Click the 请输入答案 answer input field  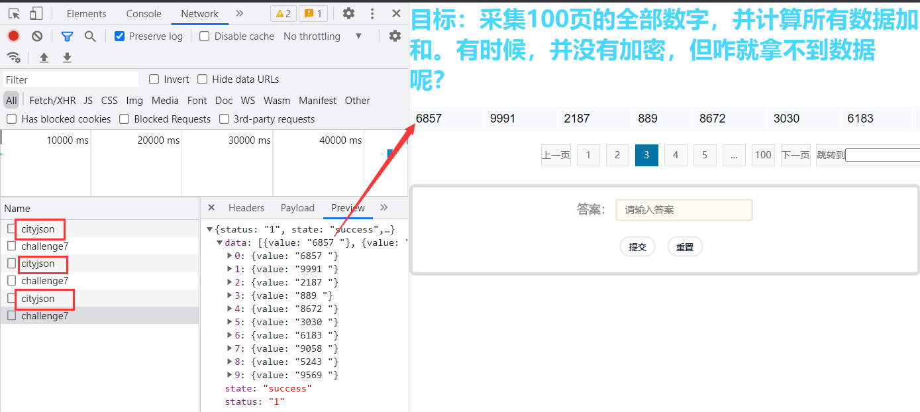point(684,210)
